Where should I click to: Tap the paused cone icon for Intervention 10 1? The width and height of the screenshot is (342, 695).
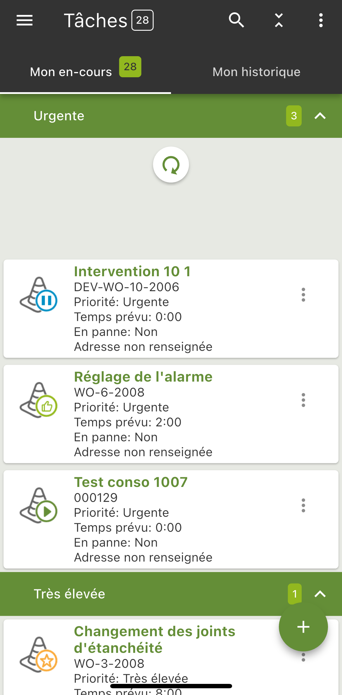tap(38, 295)
